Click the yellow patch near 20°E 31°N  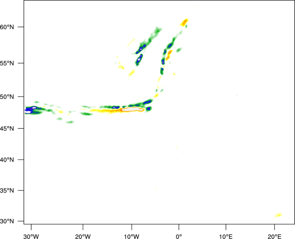278,215
